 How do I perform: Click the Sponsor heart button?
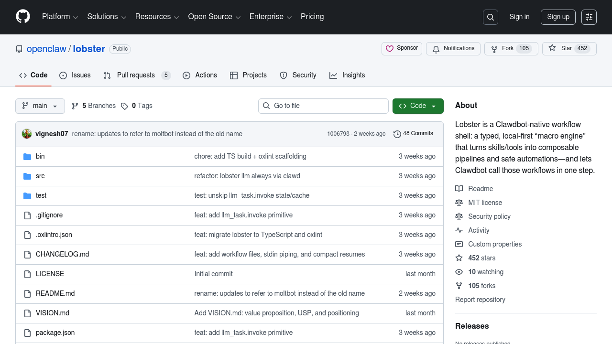click(x=402, y=48)
